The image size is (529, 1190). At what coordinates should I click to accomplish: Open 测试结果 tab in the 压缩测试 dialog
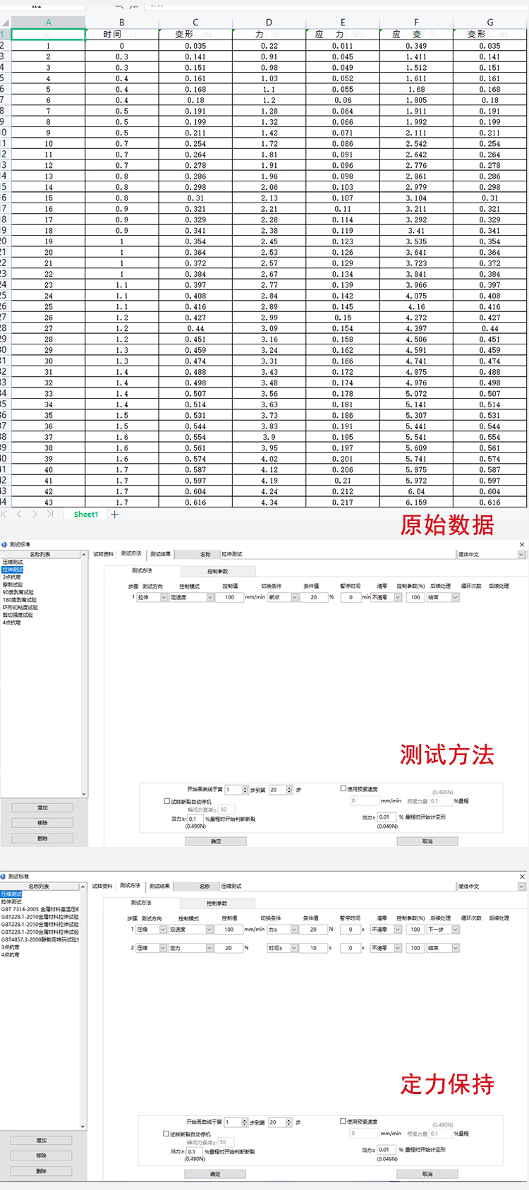tap(159, 886)
